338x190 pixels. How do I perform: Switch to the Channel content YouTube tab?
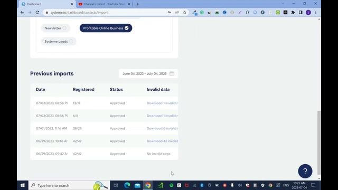point(105,4)
